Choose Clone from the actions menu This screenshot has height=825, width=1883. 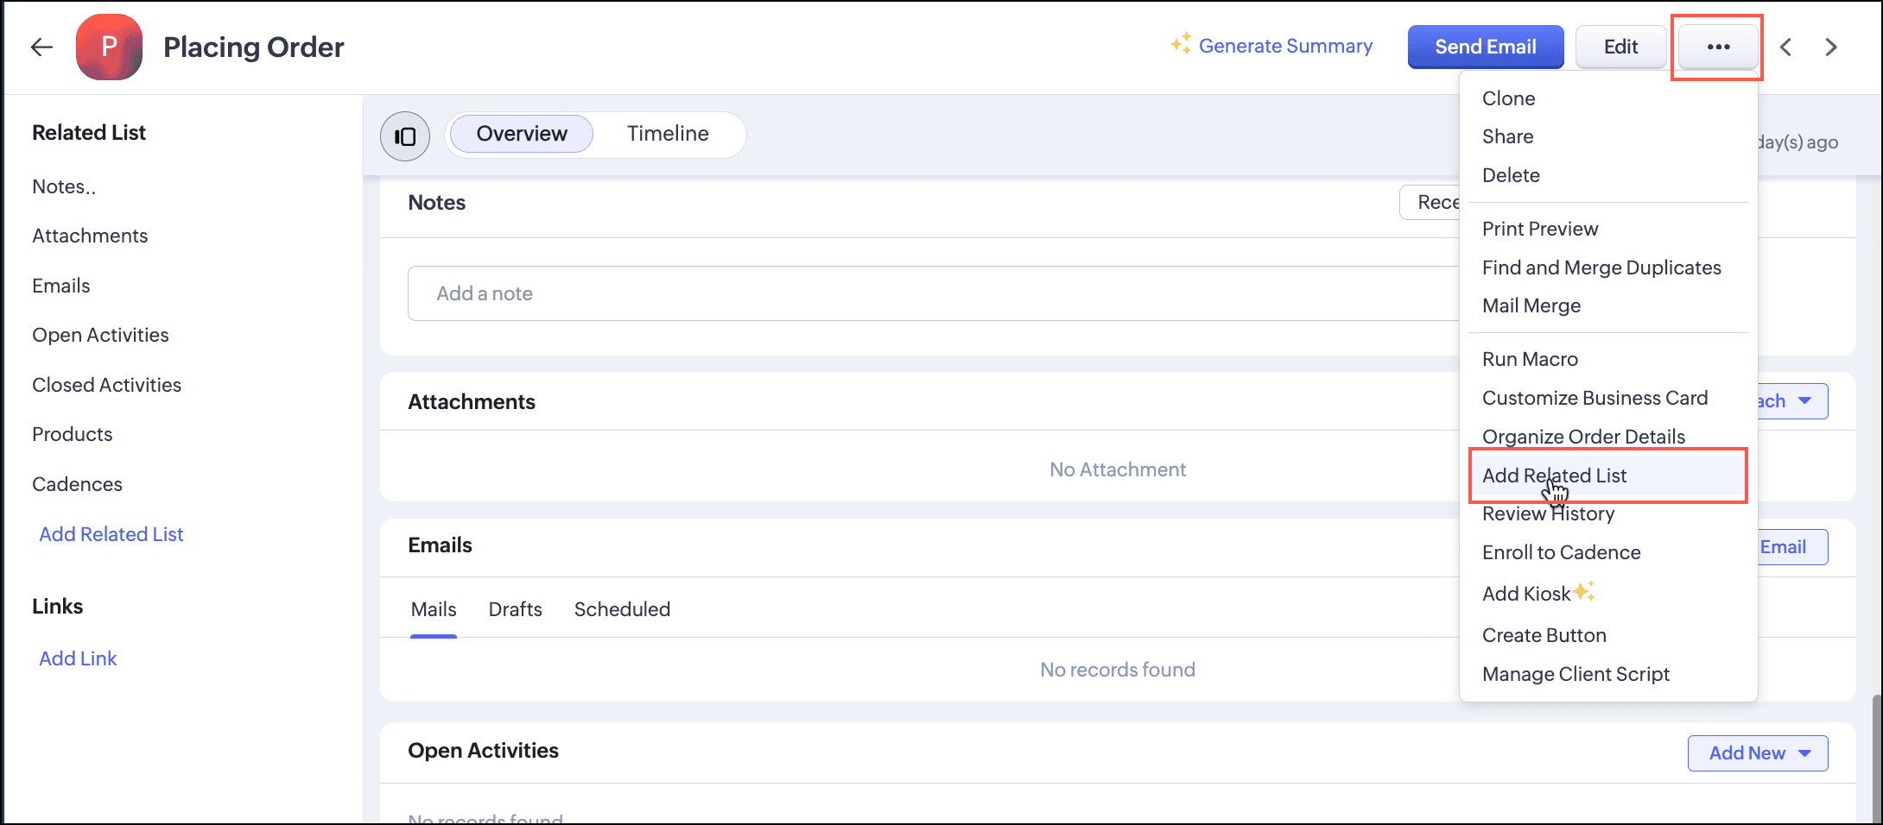(1508, 98)
